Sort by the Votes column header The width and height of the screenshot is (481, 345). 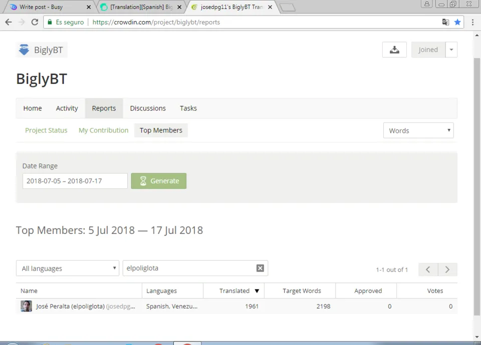(x=427, y=291)
